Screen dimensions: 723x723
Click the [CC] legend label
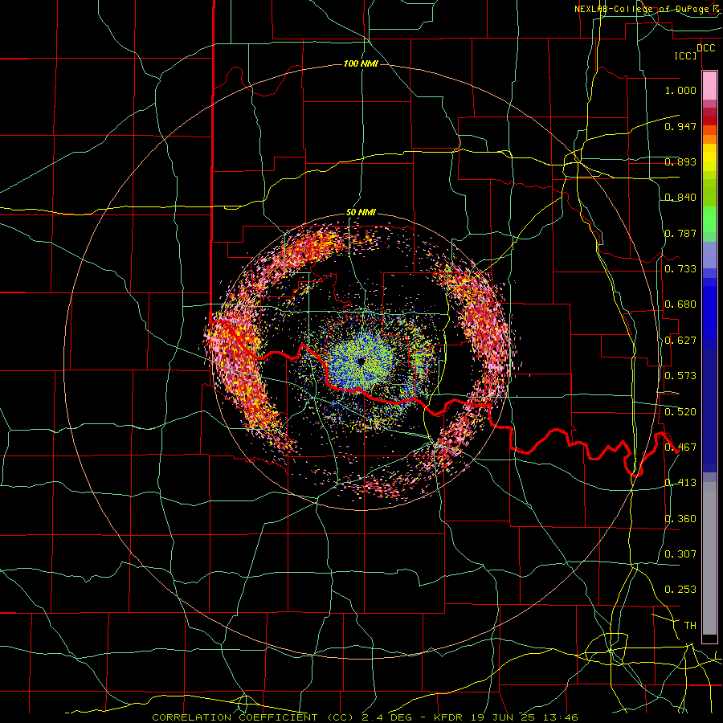tap(686, 56)
